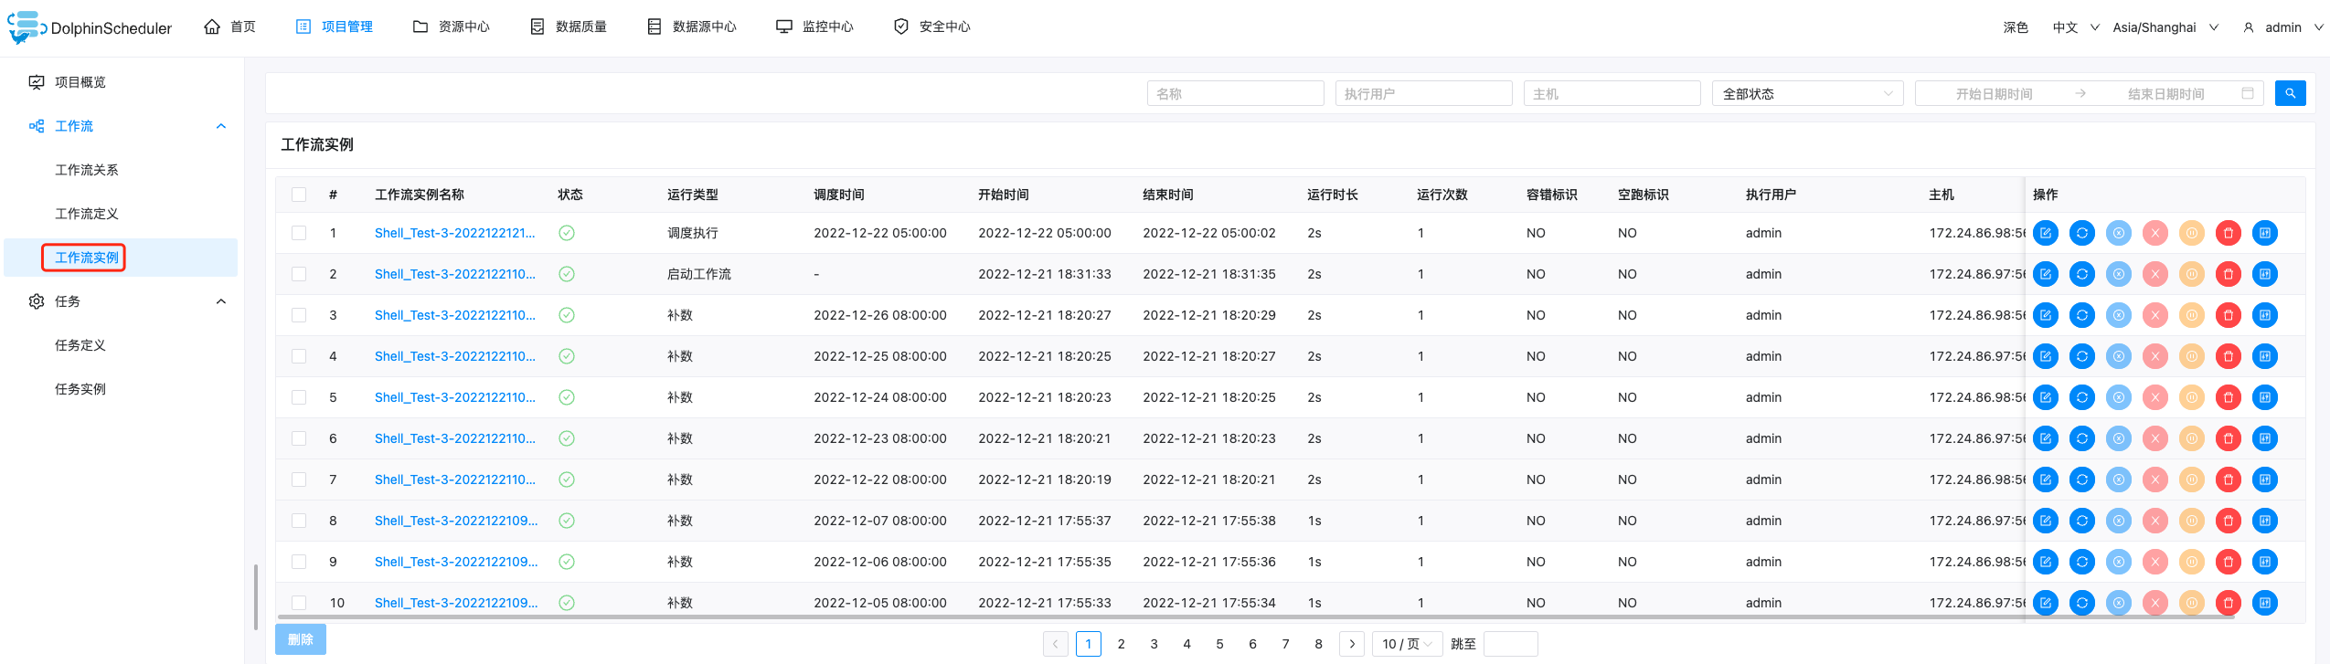The height and width of the screenshot is (664, 2330).
Task: Open the Shell_Test-3-2022122121... instance link
Action: click(x=455, y=233)
